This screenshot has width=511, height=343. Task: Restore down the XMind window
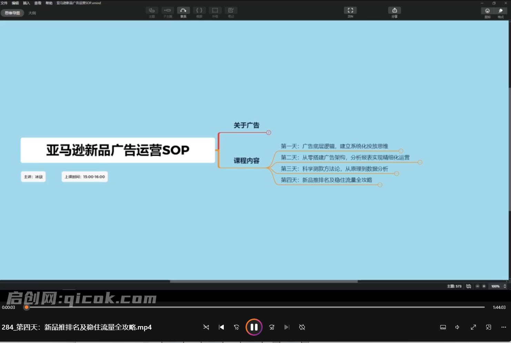(494, 3)
